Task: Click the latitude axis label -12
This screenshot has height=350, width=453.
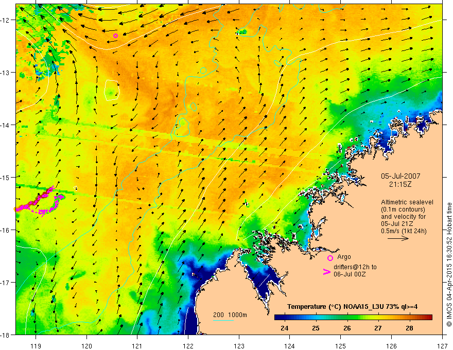Action: [6, 20]
